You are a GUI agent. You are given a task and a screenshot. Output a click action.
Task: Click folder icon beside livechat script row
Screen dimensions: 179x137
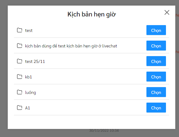pyautogui.click(x=20, y=46)
